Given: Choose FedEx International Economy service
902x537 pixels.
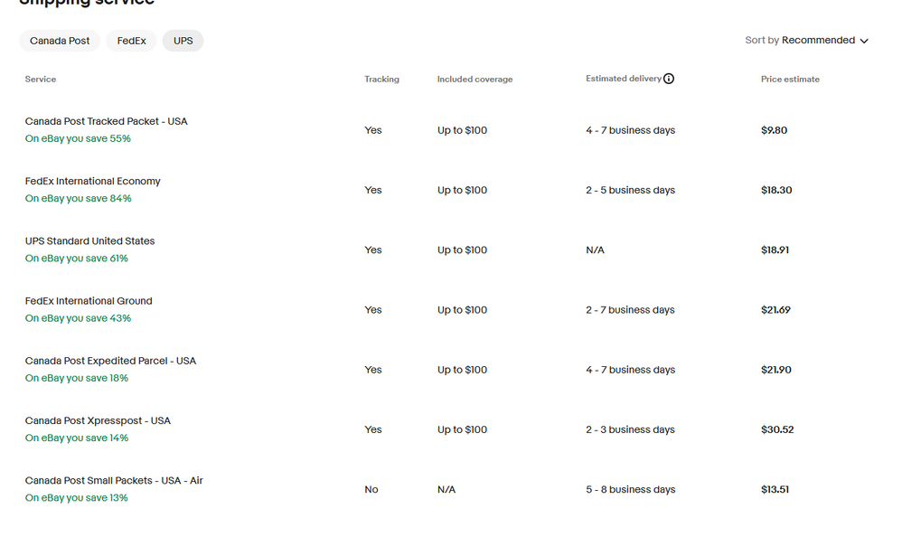Looking at the screenshot, I should pos(93,181).
